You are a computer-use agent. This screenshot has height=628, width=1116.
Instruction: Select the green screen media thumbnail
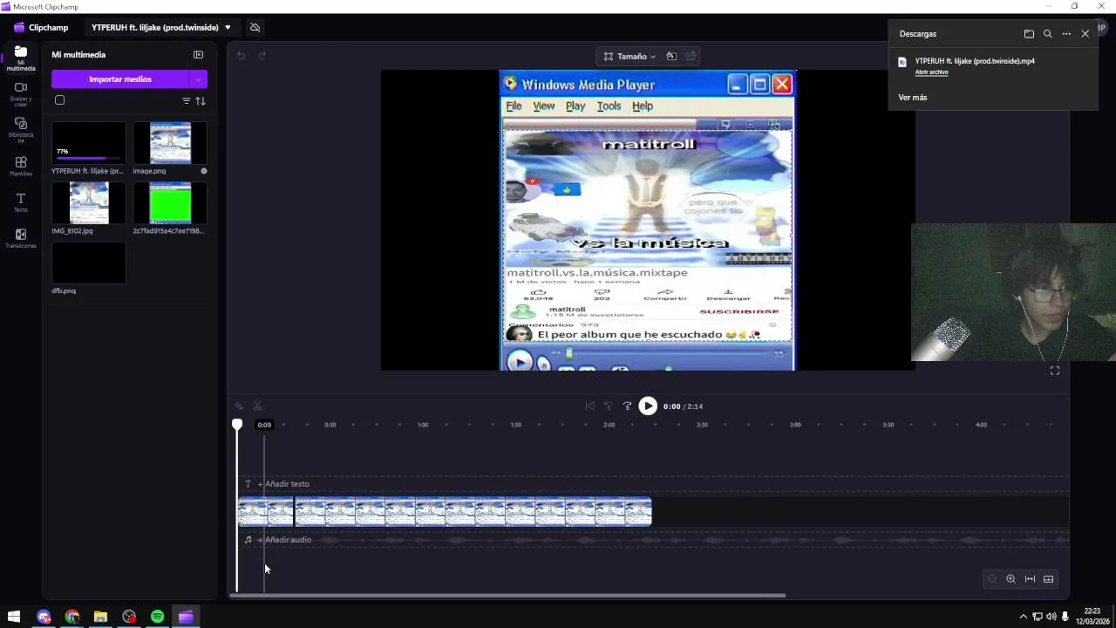(170, 203)
